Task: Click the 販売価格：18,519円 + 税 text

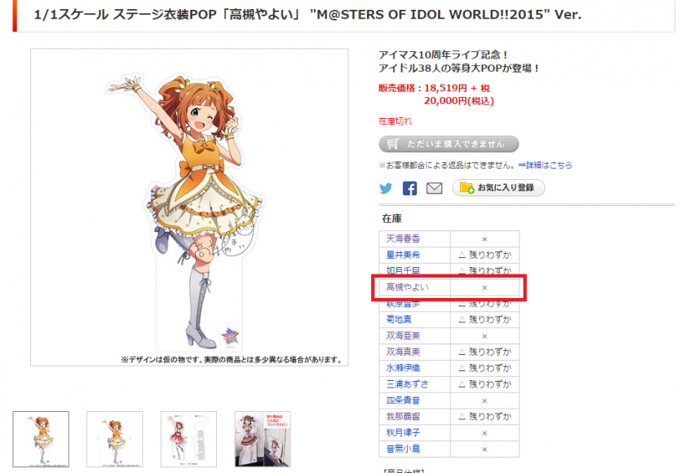Action: click(434, 88)
